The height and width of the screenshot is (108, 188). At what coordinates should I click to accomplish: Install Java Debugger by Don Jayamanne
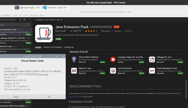[x=28, y=102]
